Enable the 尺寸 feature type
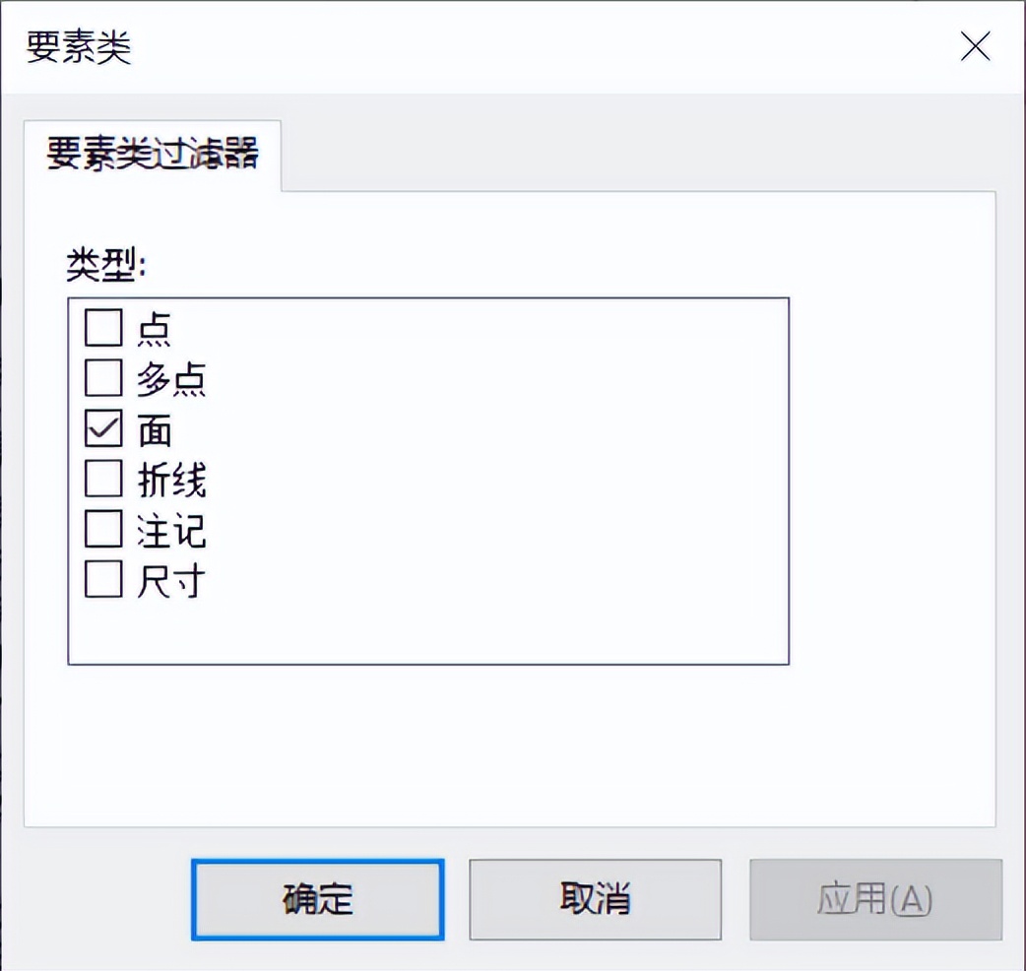1026x971 pixels. coord(101,581)
